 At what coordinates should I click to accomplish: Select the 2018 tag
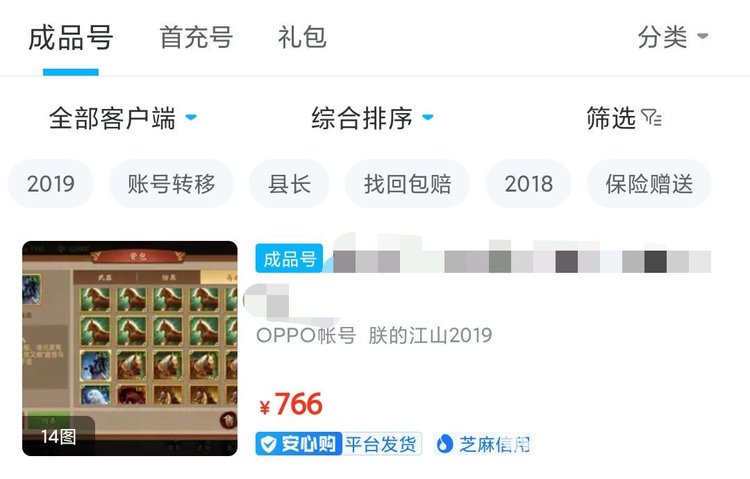pyautogui.click(x=528, y=184)
